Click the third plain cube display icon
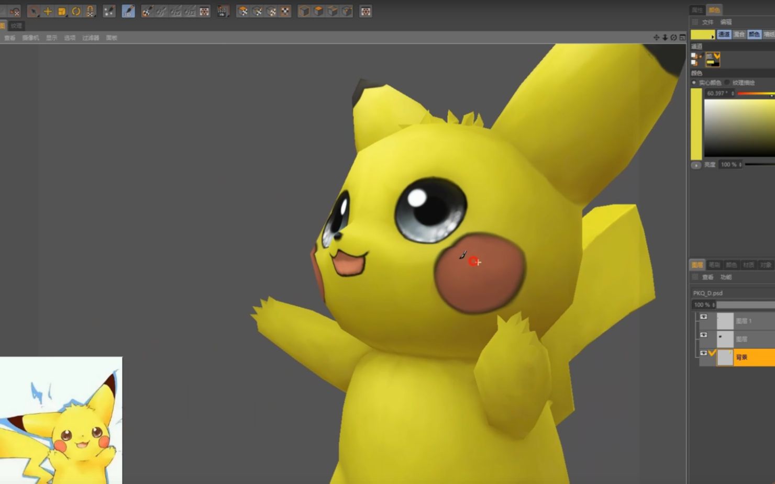This screenshot has height=484, width=775. click(x=333, y=11)
